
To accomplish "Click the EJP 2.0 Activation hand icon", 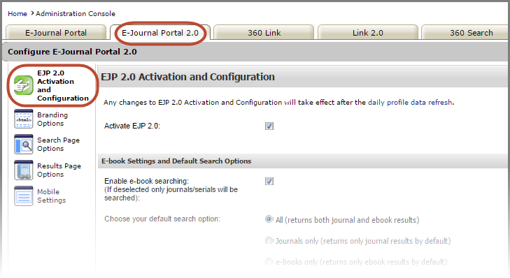I will click(x=23, y=85).
